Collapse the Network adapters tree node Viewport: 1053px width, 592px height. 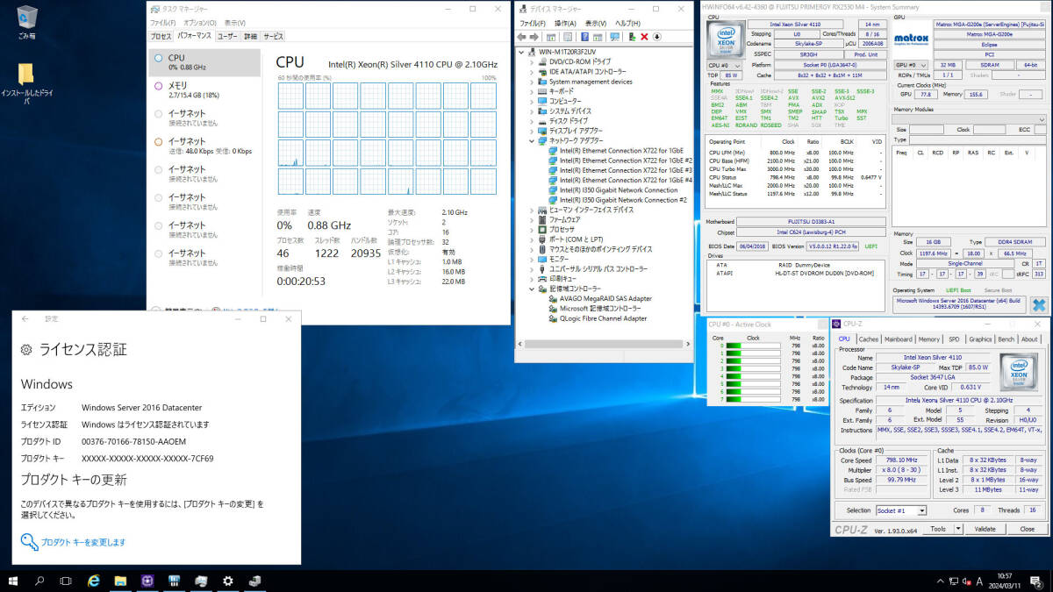[532, 140]
